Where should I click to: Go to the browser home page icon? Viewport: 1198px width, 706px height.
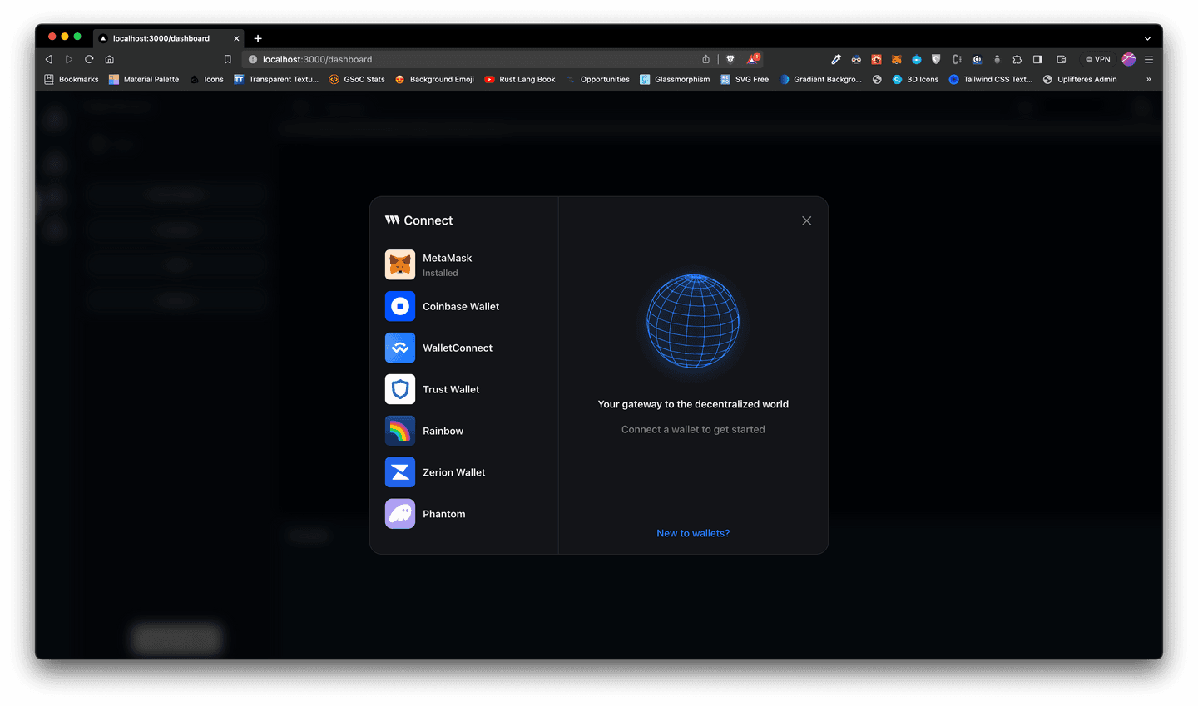[x=109, y=59]
